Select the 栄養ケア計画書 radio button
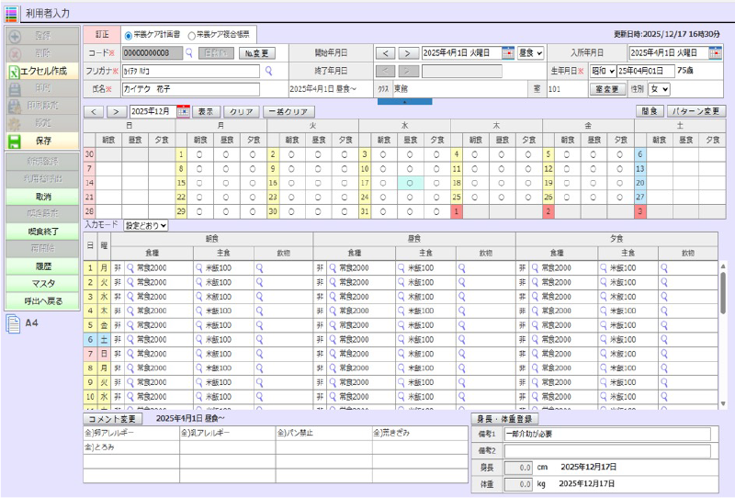Viewport: 735px width, 498px height. point(128,35)
